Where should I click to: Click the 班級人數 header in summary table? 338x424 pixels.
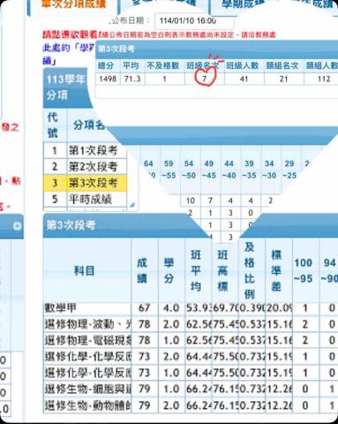(243, 65)
